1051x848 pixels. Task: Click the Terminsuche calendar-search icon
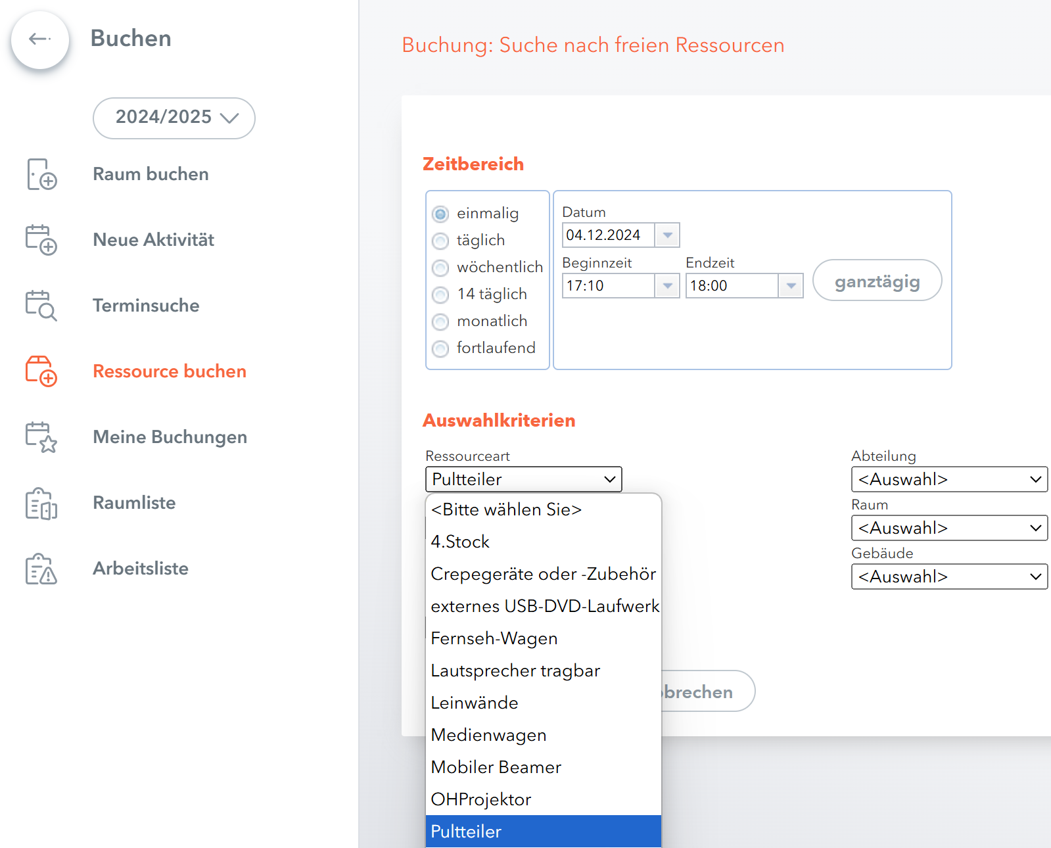(x=41, y=306)
